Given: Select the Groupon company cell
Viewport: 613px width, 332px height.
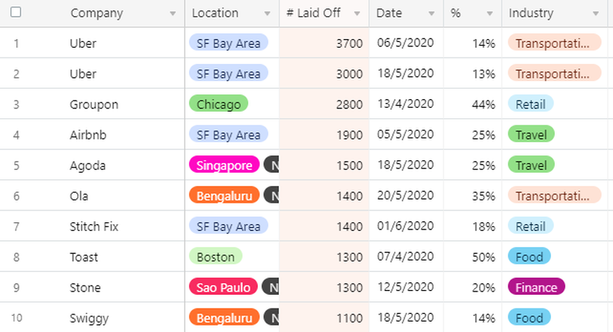Looking at the screenshot, I should 92,103.
